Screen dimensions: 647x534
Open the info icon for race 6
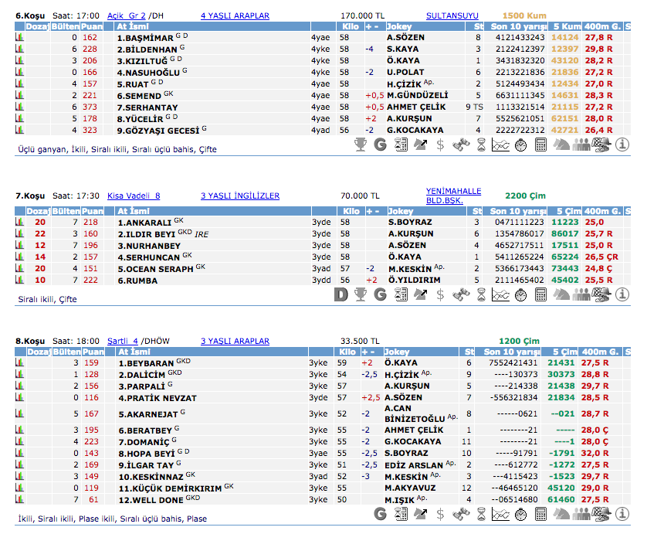click(622, 144)
